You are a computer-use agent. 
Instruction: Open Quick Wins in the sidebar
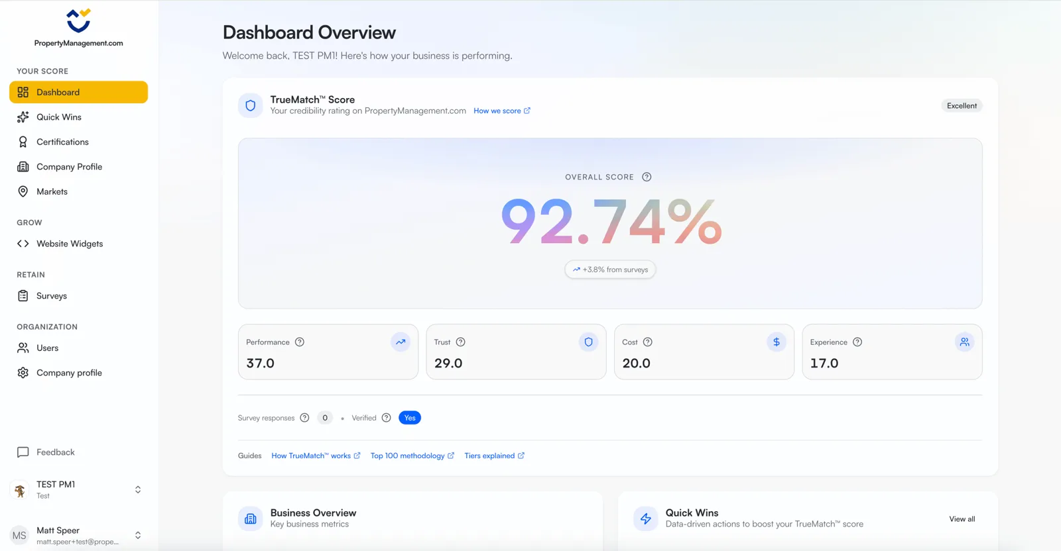coord(78,117)
